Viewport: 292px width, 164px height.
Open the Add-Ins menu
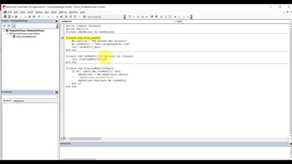pos(63,12)
